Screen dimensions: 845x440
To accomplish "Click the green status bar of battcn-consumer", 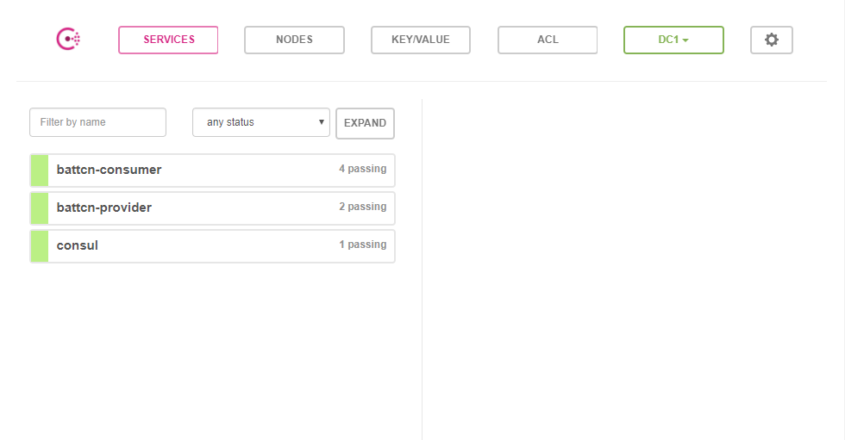I will click(x=39, y=170).
